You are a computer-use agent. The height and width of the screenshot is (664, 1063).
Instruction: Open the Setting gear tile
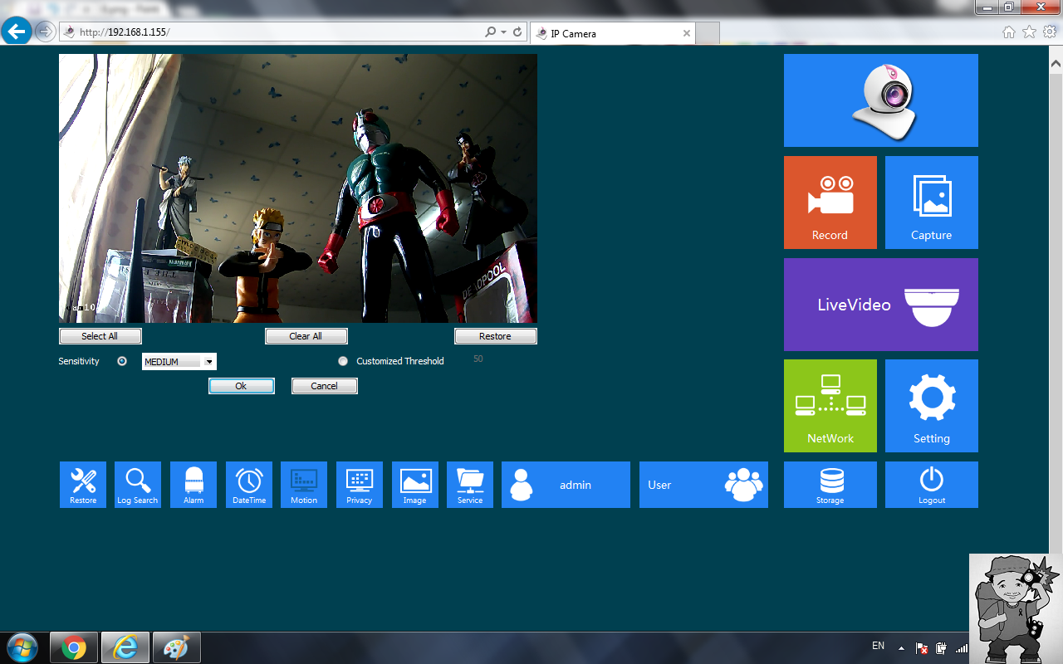point(932,406)
